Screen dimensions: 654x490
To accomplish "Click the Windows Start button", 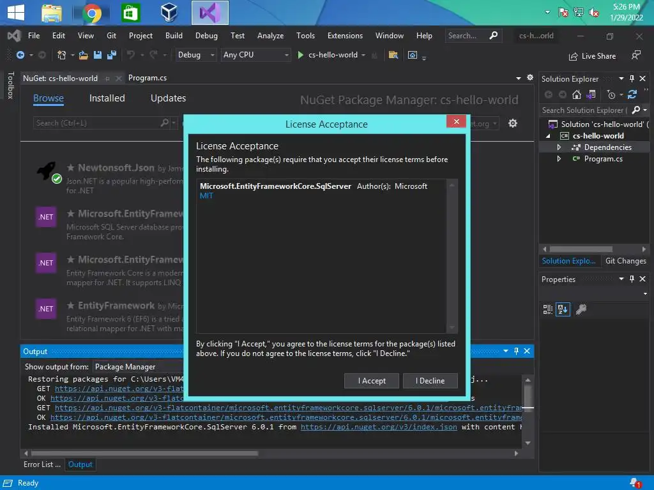I will tap(16, 12).
